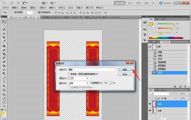Click create new snapshot icon in History panel
The image size is (191, 120).
point(180,86)
